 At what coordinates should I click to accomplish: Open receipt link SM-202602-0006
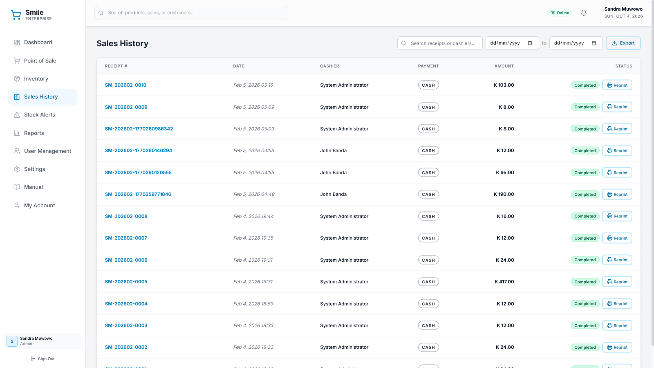(126, 260)
